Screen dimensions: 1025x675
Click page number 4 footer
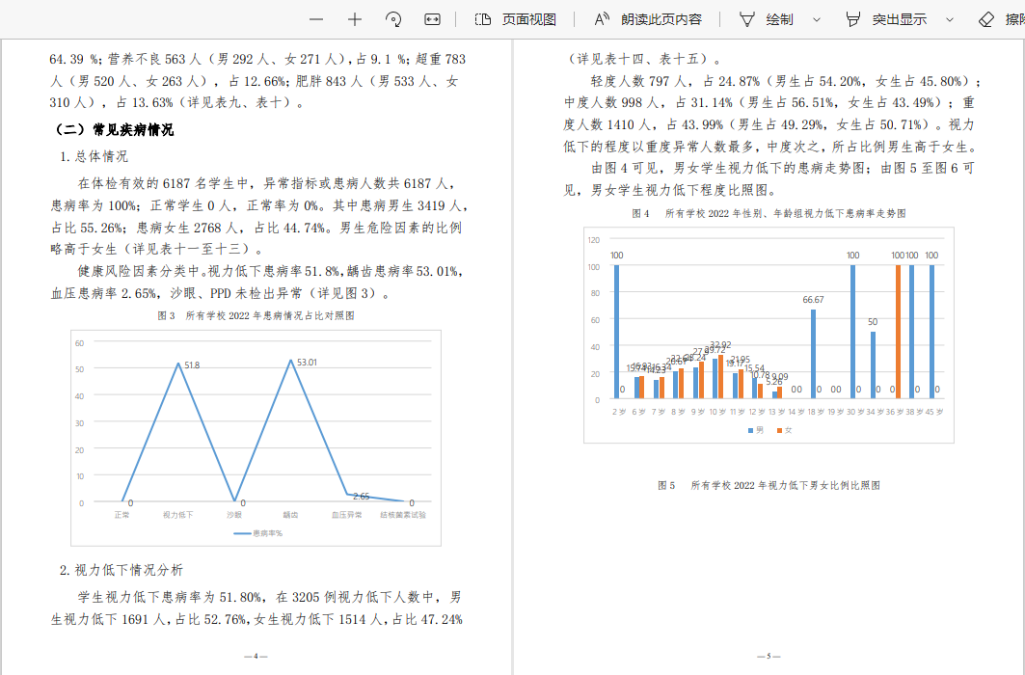pos(256,657)
